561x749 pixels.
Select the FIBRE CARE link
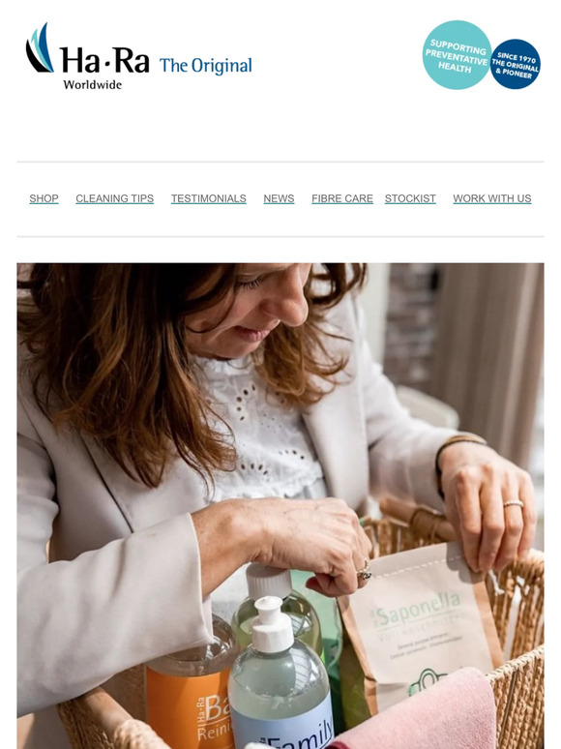click(x=342, y=198)
